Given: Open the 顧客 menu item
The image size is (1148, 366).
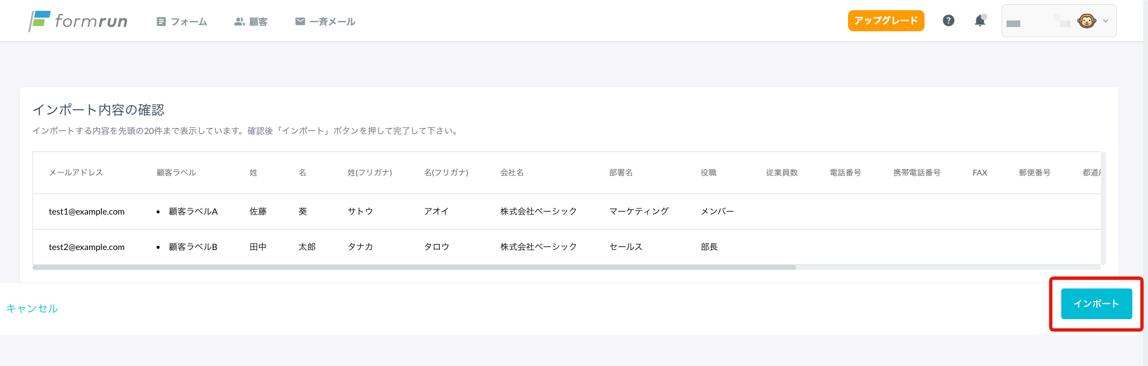Looking at the screenshot, I should (x=251, y=22).
